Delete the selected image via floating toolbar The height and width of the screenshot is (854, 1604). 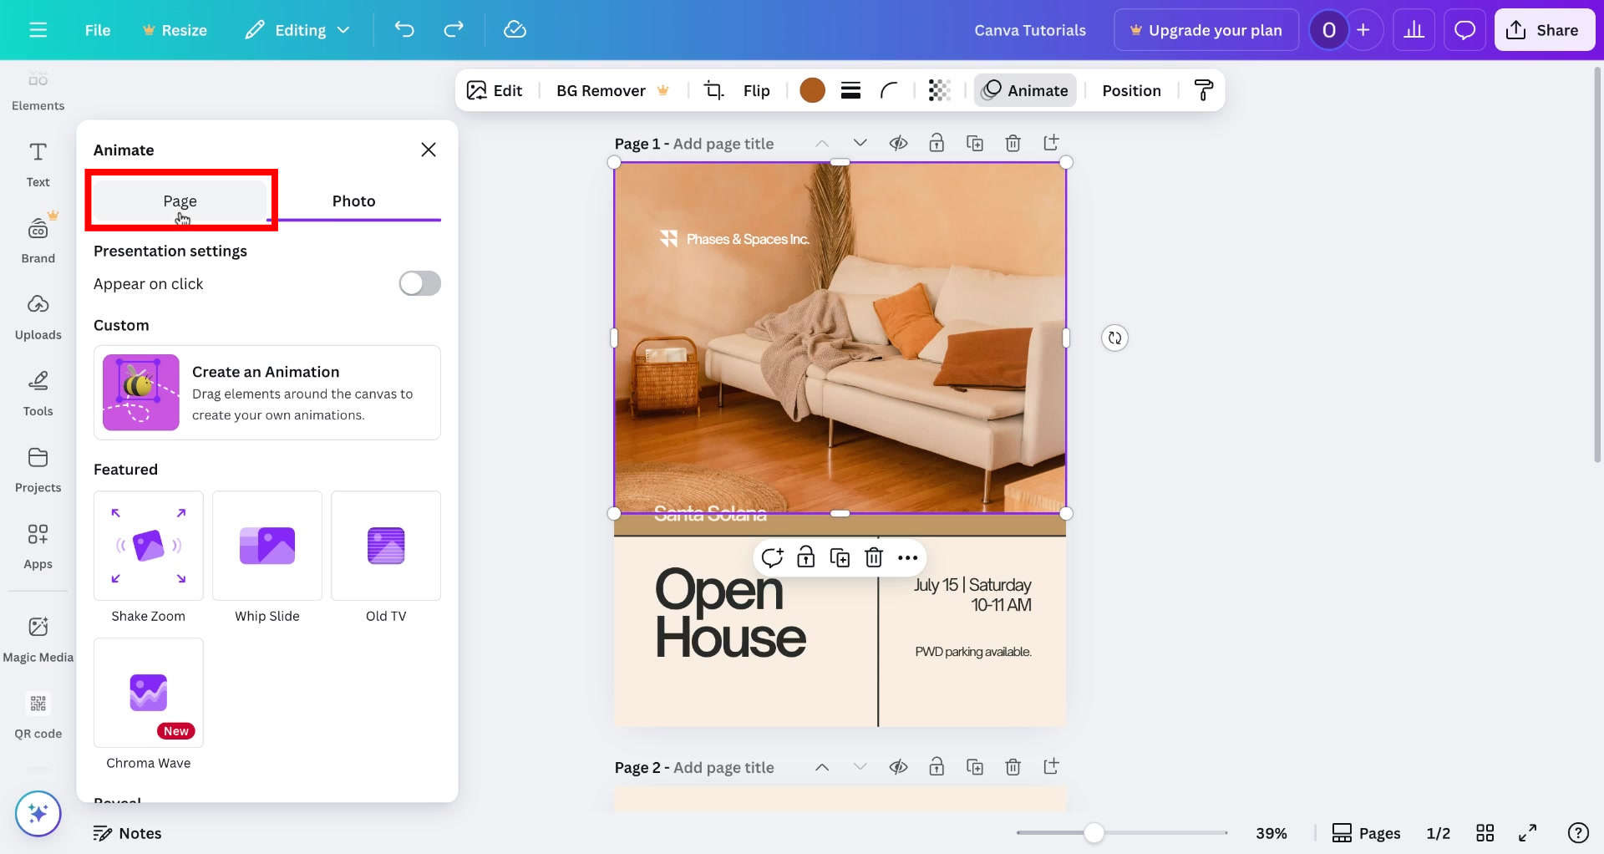coord(874,557)
